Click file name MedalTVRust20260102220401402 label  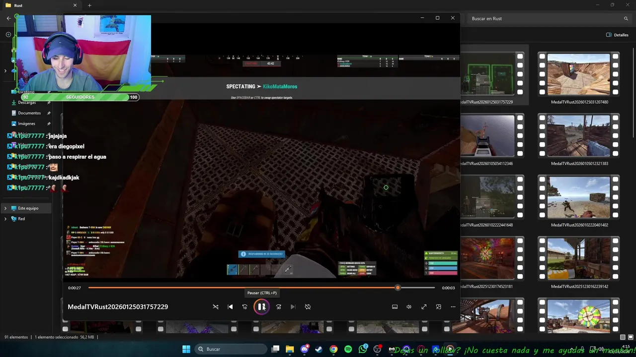579,225
